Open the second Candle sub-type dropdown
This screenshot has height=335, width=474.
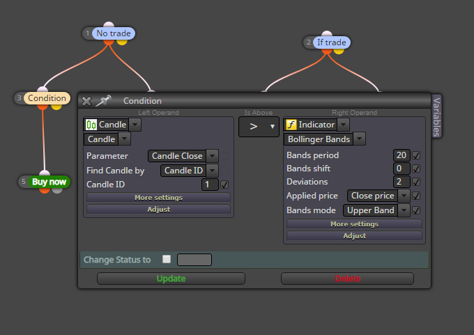click(125, 139)
